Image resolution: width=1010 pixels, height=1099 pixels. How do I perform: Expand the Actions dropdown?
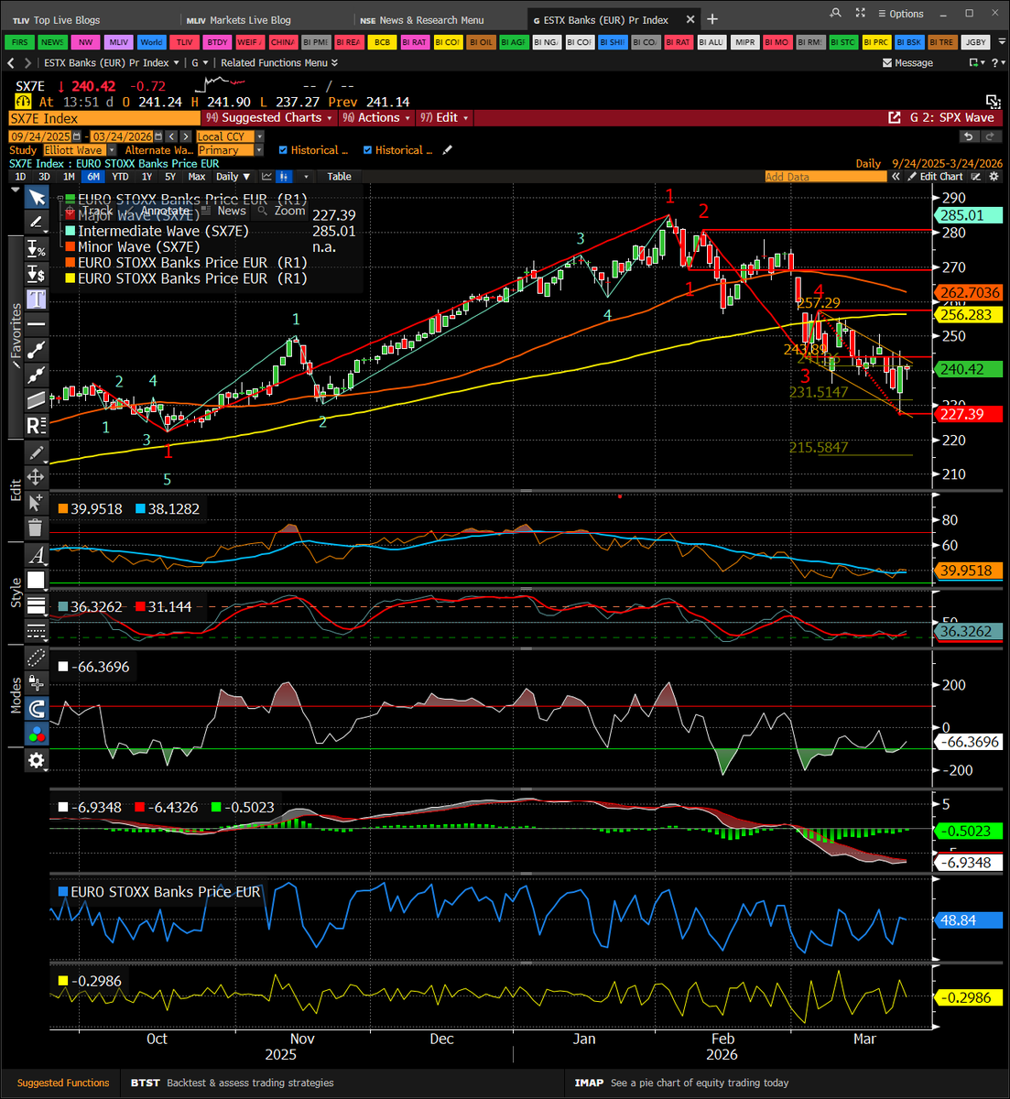(x=375, y=118)
